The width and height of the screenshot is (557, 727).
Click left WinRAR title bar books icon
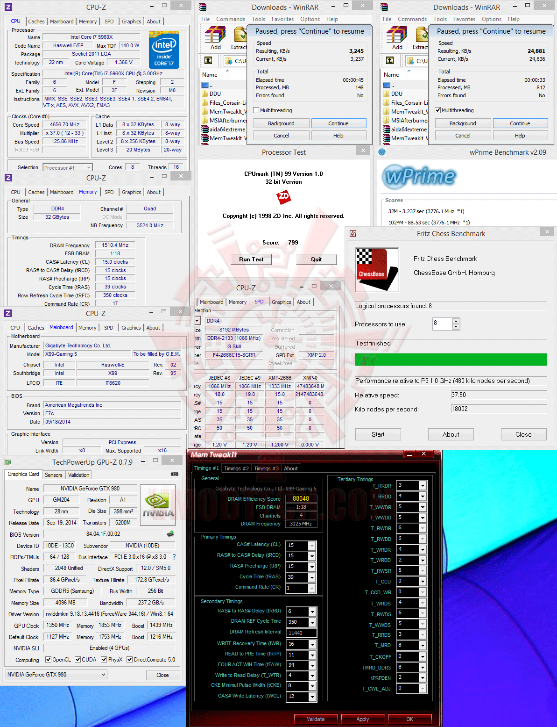coord(202,7)
